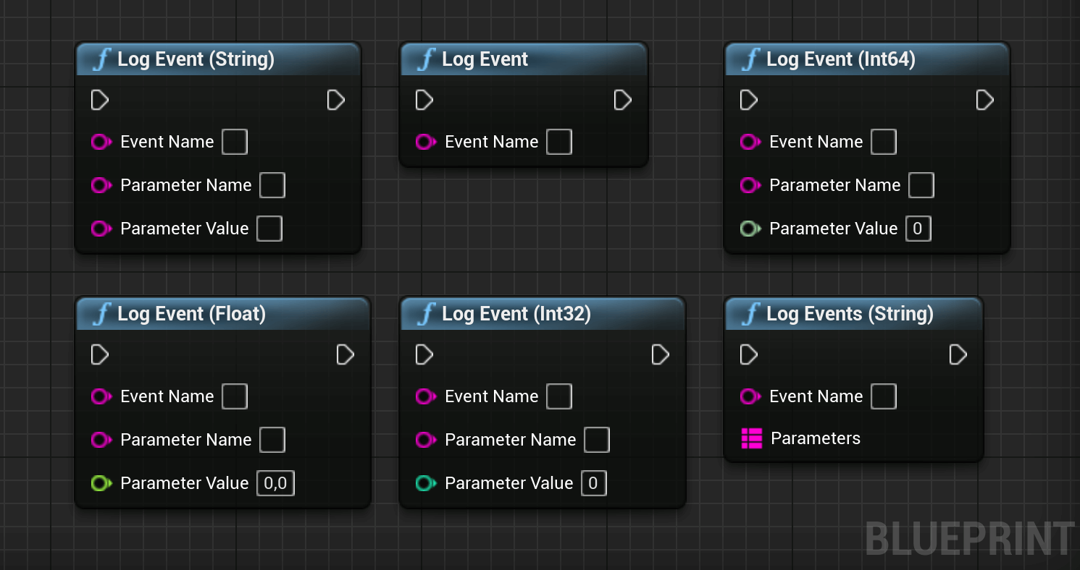Click teal Parameter Value pin on Log Event (Int32)
This screenshot has height=570, width=1080.
click(426, 483)
